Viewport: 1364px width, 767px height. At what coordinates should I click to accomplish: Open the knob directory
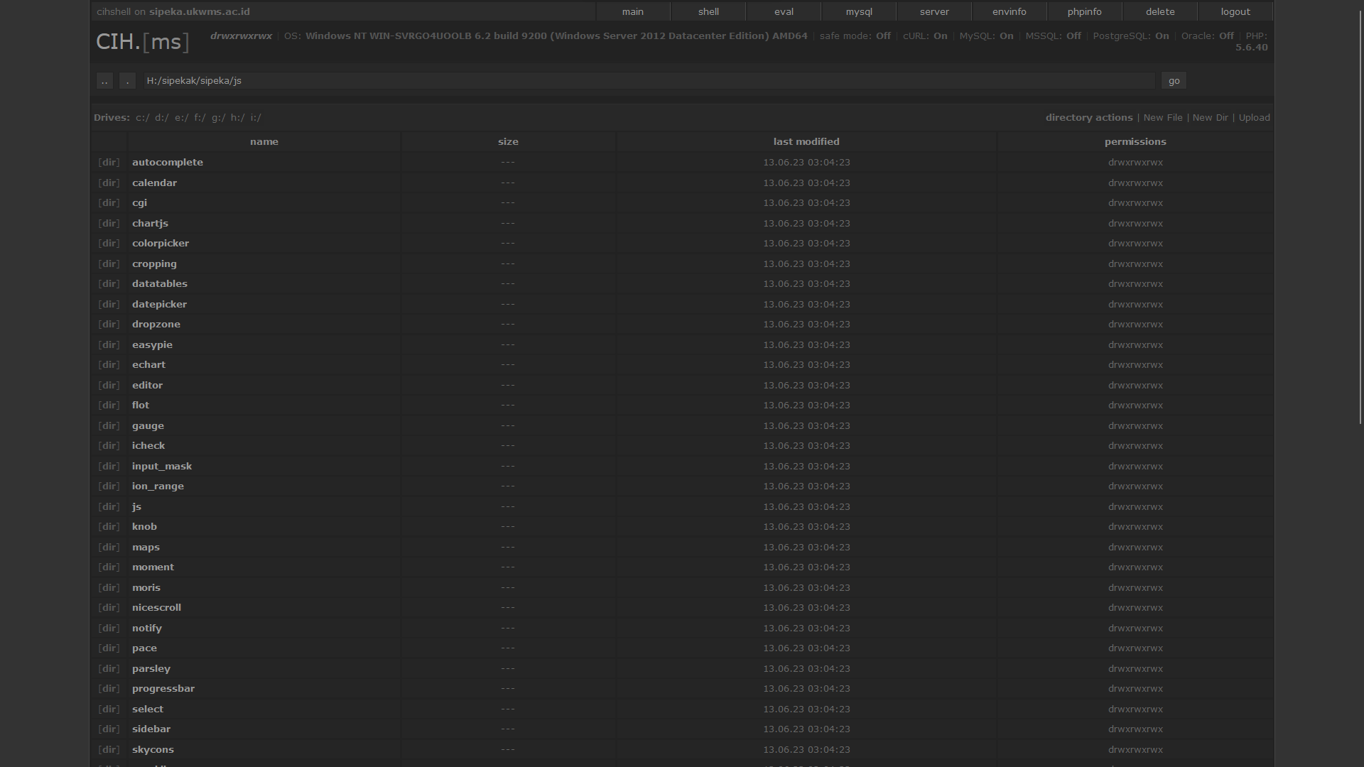pyautogui.click(x=144, y=527)
